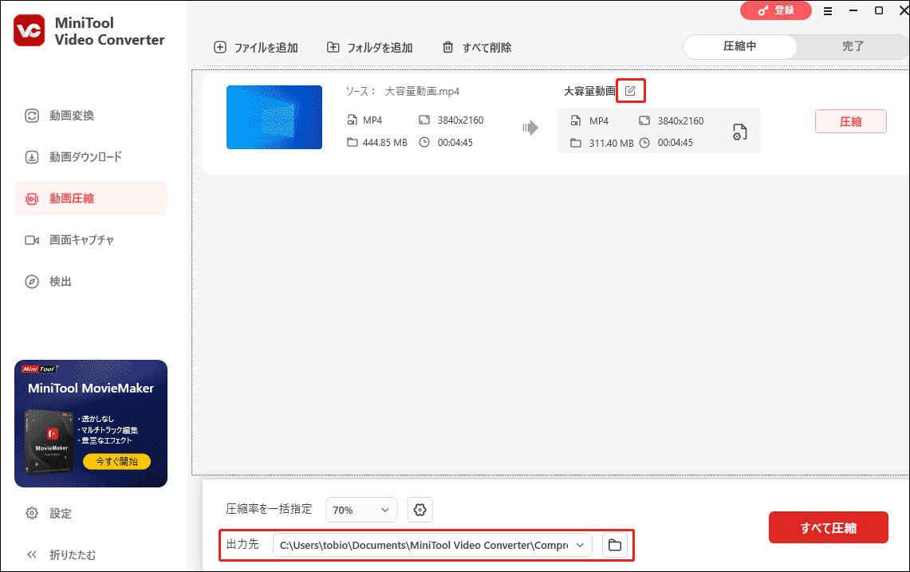Click the output name 大容量動画
This screenshot has width=910, height=572.
click(x=589, y=91)
